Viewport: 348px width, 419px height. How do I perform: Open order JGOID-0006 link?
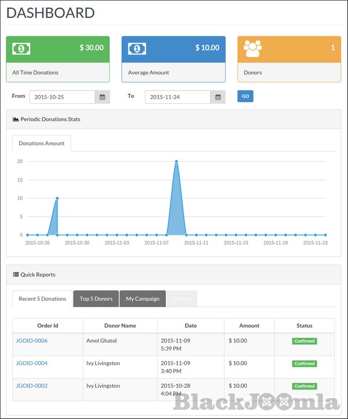pos(32,341)
